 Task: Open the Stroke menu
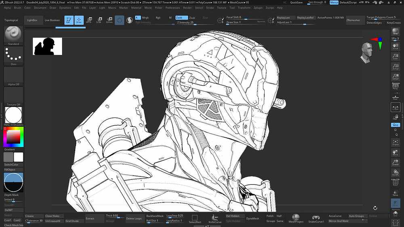tap(210, 8)
